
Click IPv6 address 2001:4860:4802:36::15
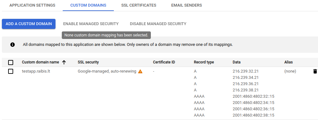253,109
